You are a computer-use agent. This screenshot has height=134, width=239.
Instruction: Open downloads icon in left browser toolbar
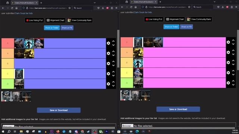click(103, 8)
